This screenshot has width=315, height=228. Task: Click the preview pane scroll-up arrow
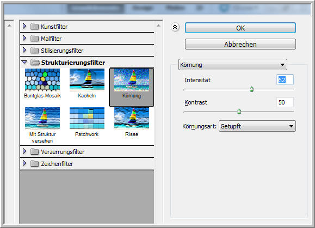[x=9, y=26]
